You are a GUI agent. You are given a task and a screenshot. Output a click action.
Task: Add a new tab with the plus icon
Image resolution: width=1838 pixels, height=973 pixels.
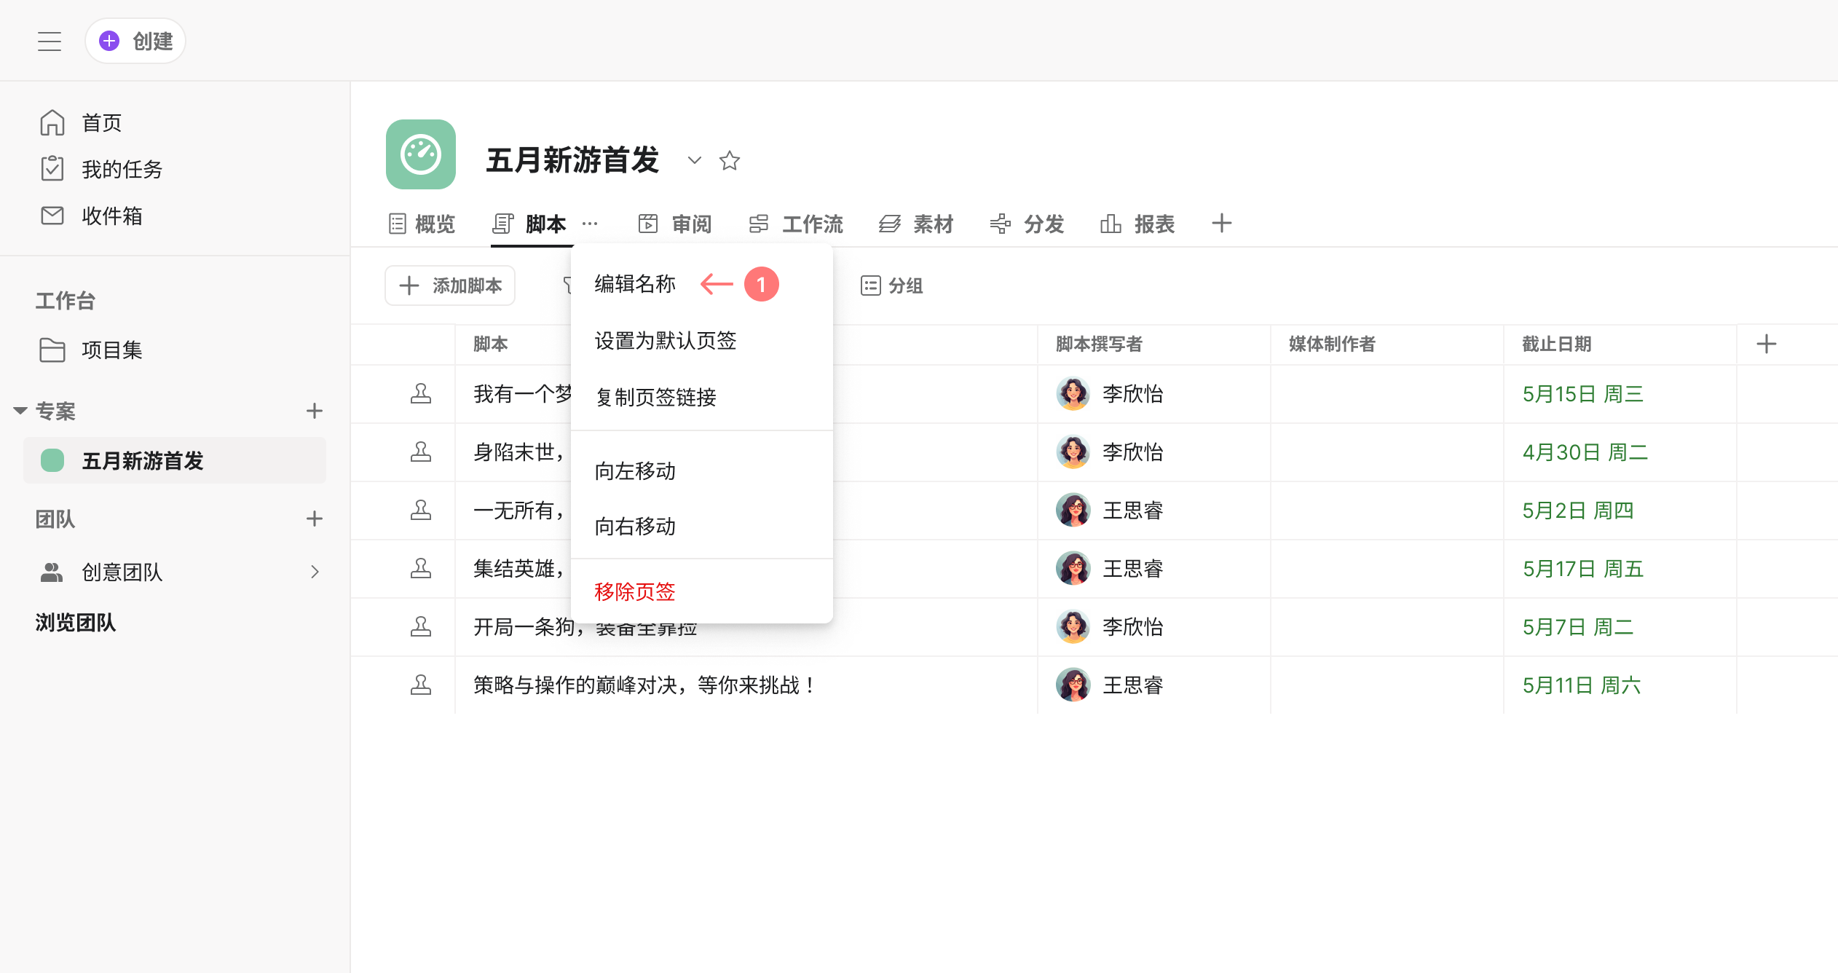coord(1221,224)
